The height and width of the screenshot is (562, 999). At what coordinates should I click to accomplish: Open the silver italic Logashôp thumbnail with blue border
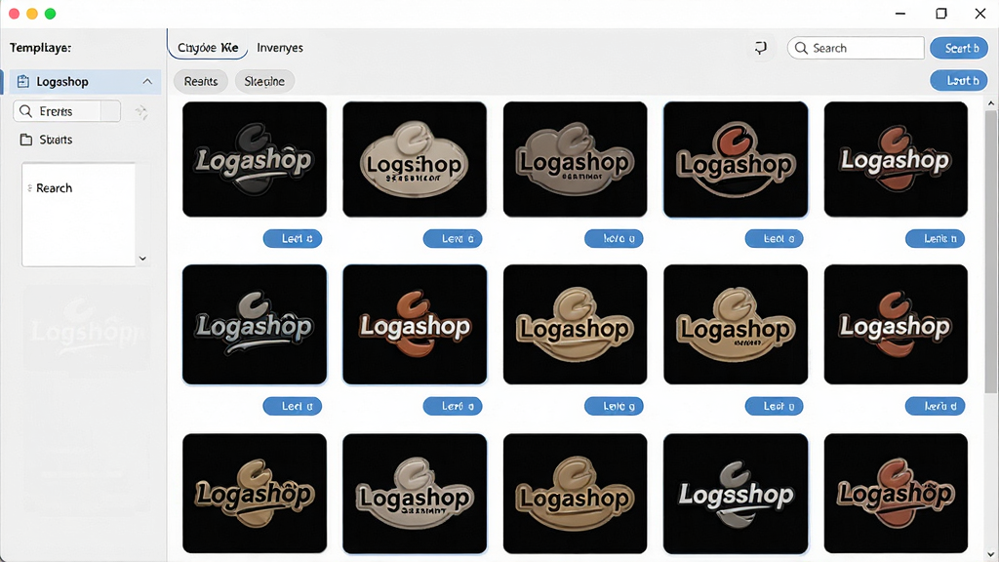tap(255, 325)
